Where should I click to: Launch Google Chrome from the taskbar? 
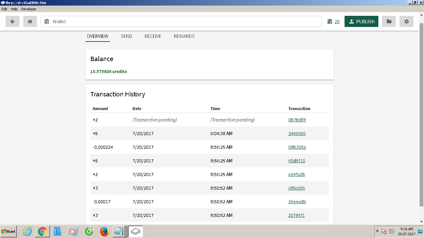tap(43, 231)
